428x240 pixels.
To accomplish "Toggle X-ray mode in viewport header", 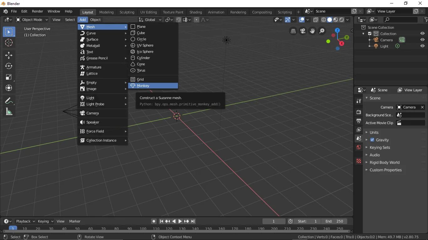I will click(x=316, y=20).
